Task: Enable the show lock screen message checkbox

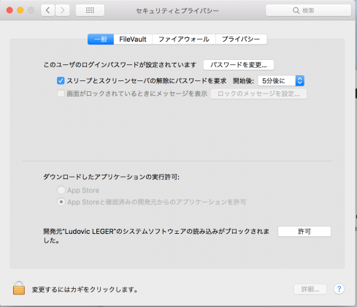Action: coord(61,94)
